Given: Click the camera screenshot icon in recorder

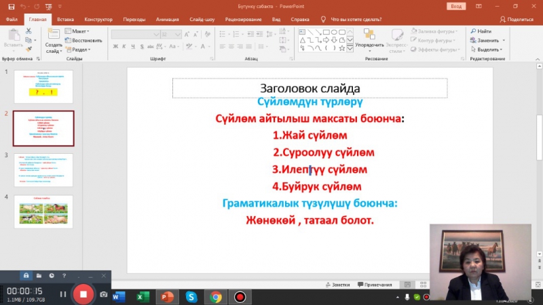Looking at the screenshot, I should pos(104,295).
